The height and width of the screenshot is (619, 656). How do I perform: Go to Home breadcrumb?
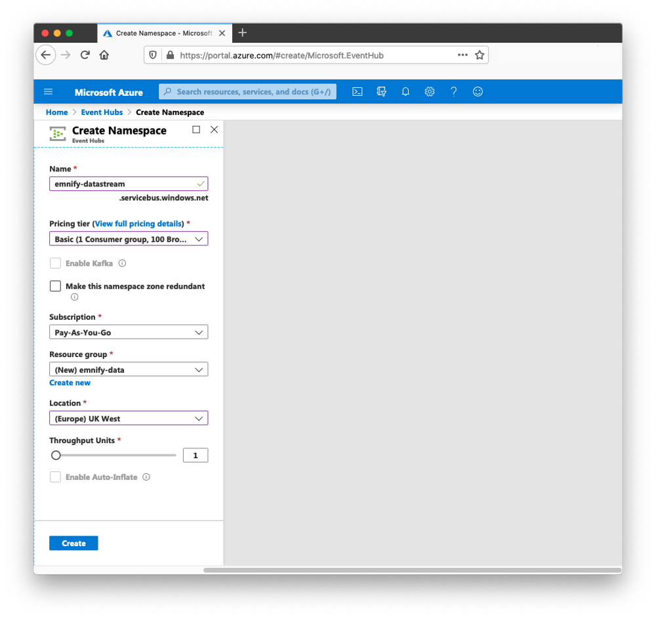coord(57,112)
